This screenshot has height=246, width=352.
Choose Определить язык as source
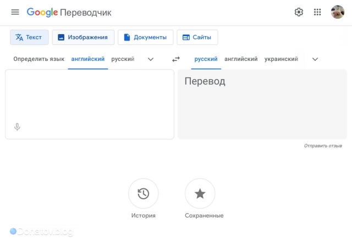click(x=39, y=59)
